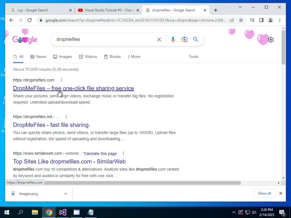Expand the images.png download options arrow
291x218 pixels.
click(x=66, y=194)
